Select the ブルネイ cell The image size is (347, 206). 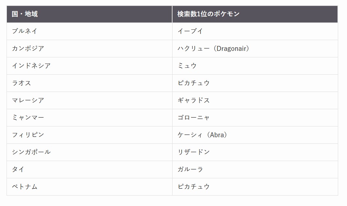click(x=25, y=31)
